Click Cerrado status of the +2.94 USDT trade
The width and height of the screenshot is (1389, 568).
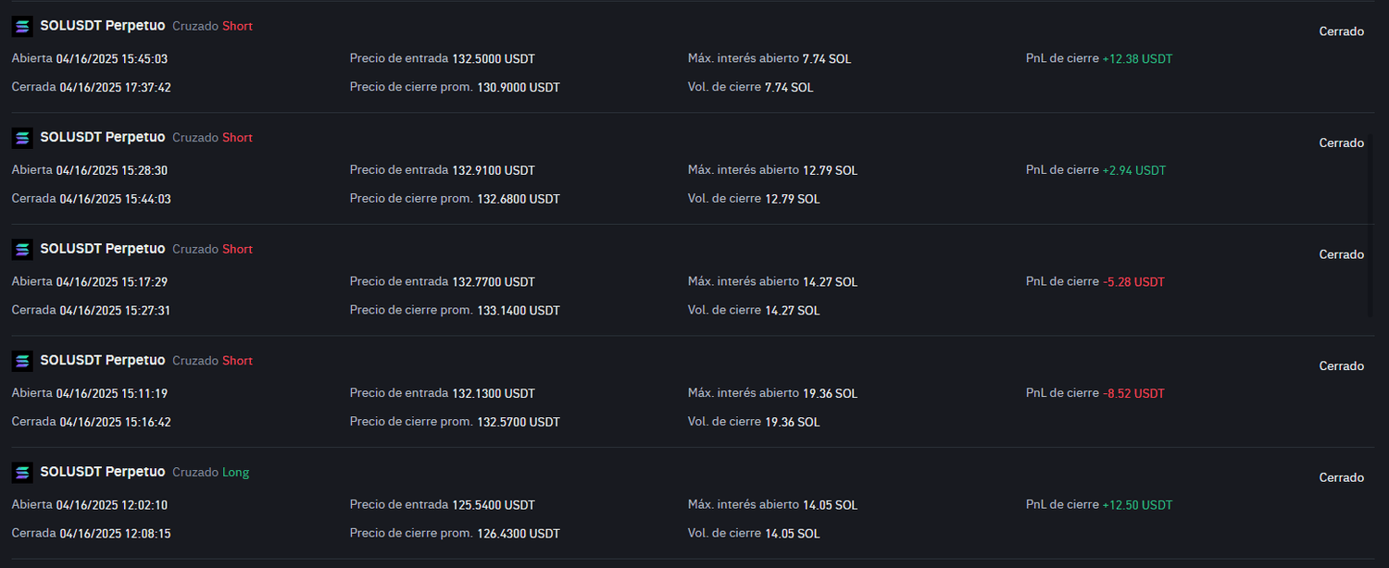1341,143
